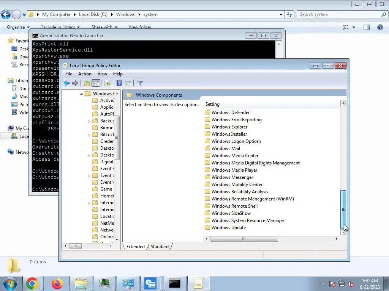Click the Explorer Back navigation button
The height and width of the screenshot is (291, 389).
pos(6,14)
